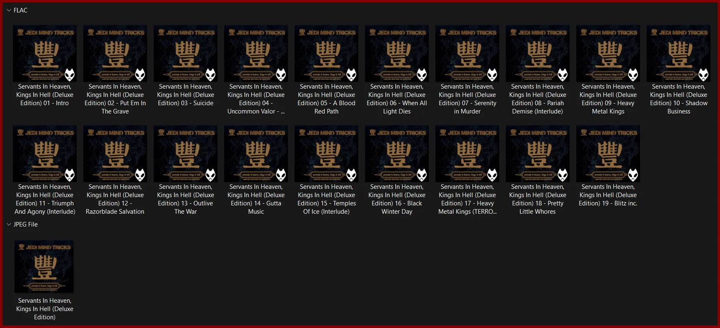Click file name '02 - Put Em In The Grave'
The height and width of the screenshot is (328, 720).
pyautogui.click(x=115, y=99)
